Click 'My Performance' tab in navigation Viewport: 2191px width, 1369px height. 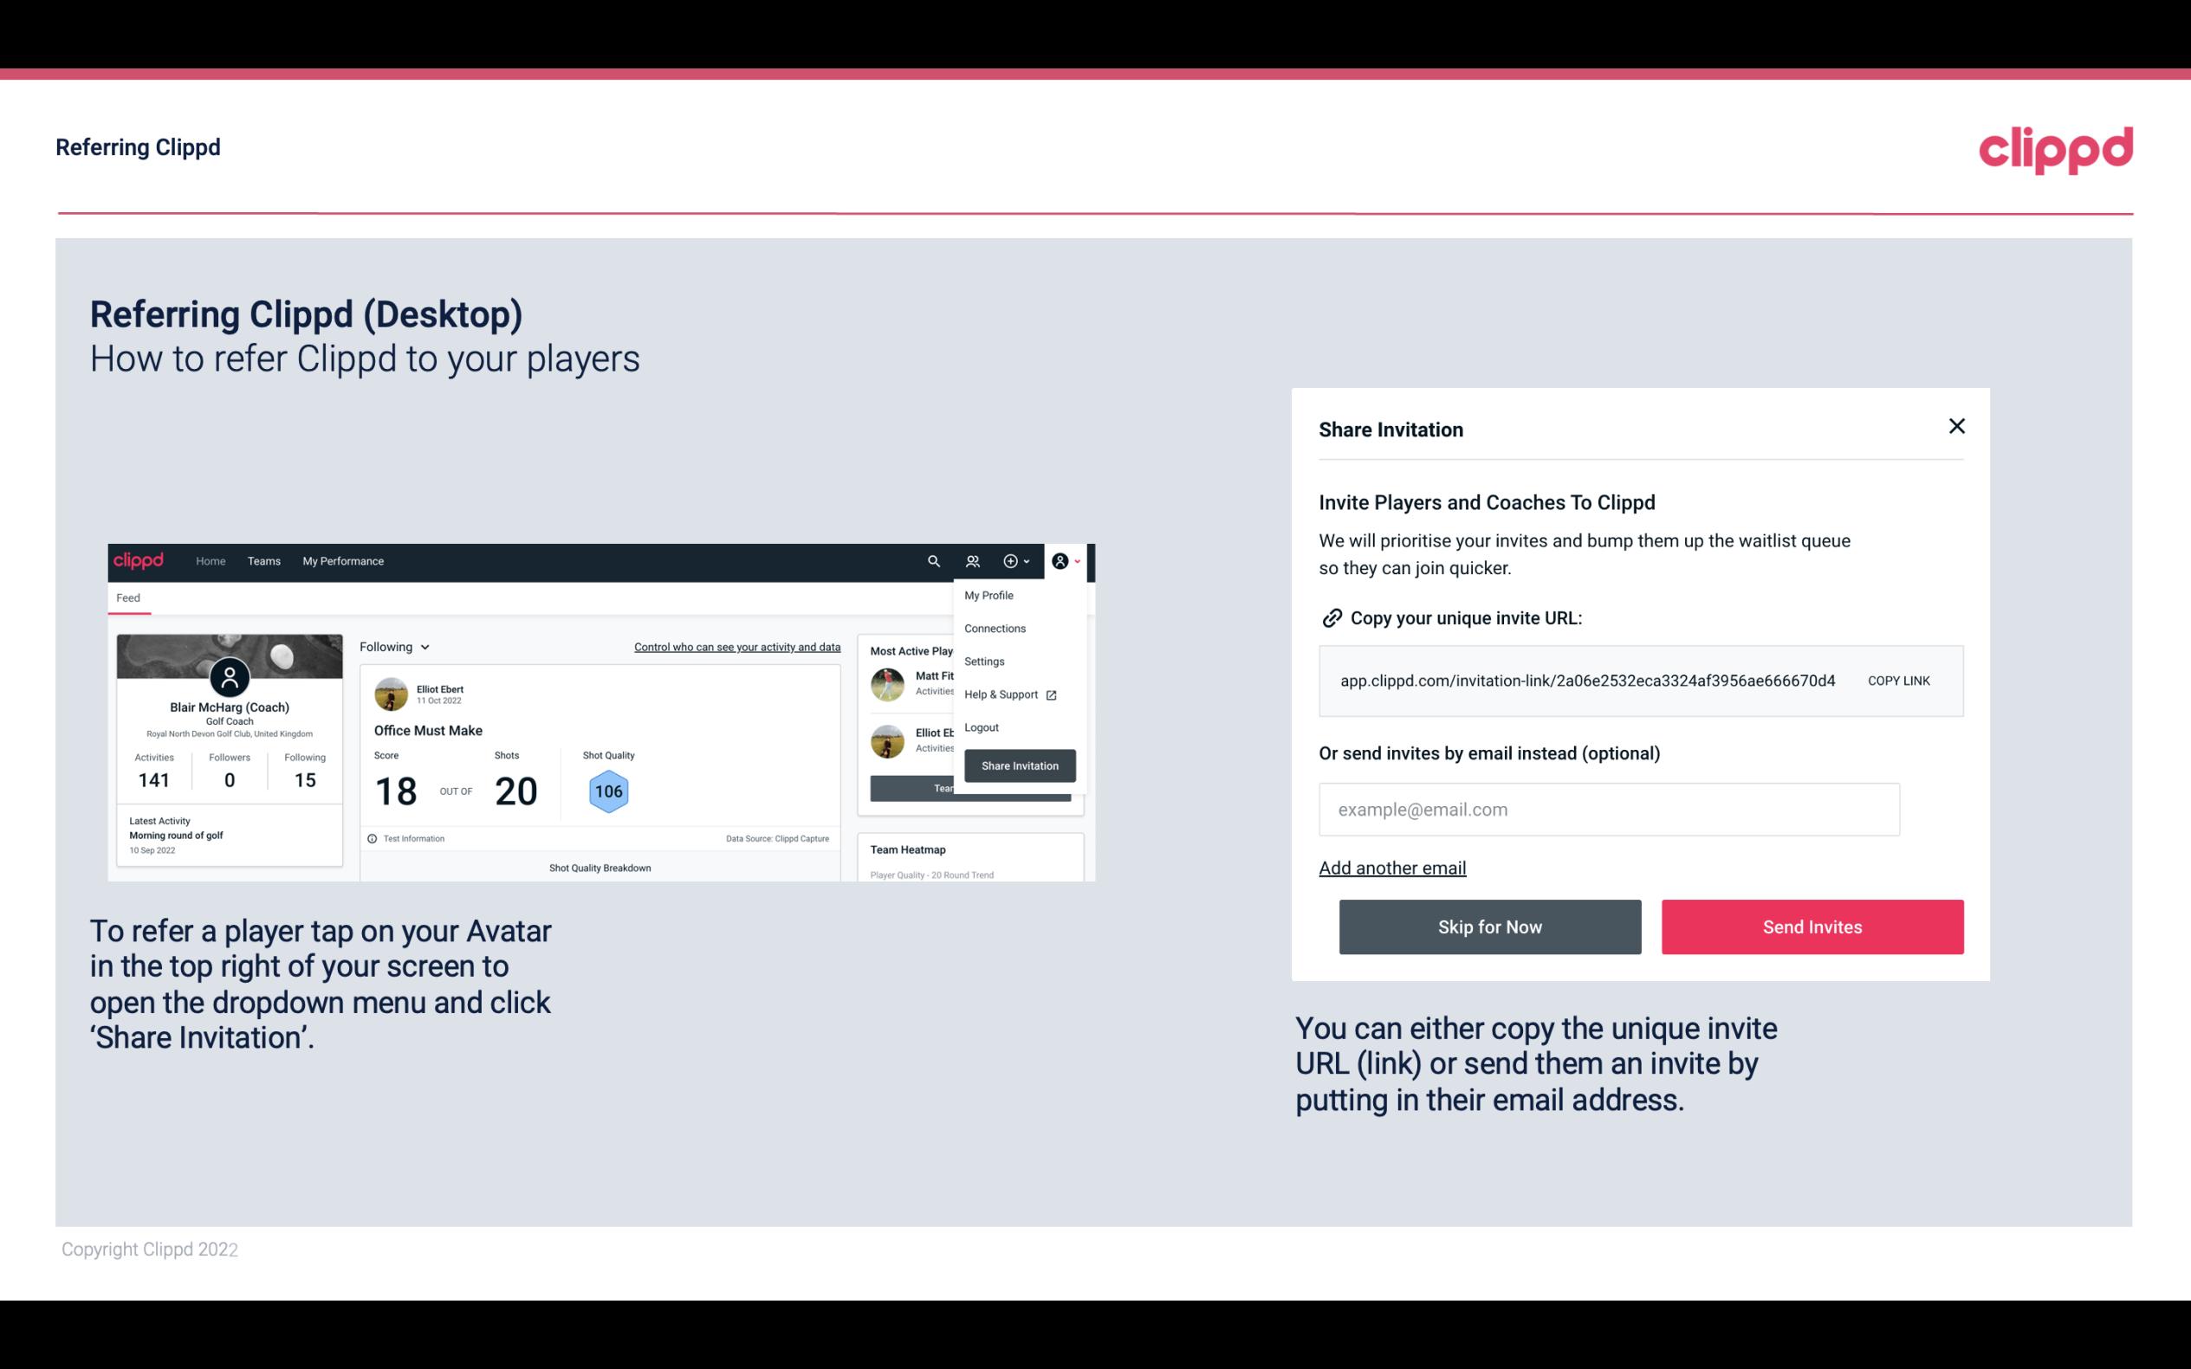342,560
